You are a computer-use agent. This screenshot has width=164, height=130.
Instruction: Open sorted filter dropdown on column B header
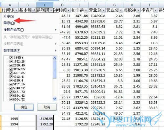point(34,10)
